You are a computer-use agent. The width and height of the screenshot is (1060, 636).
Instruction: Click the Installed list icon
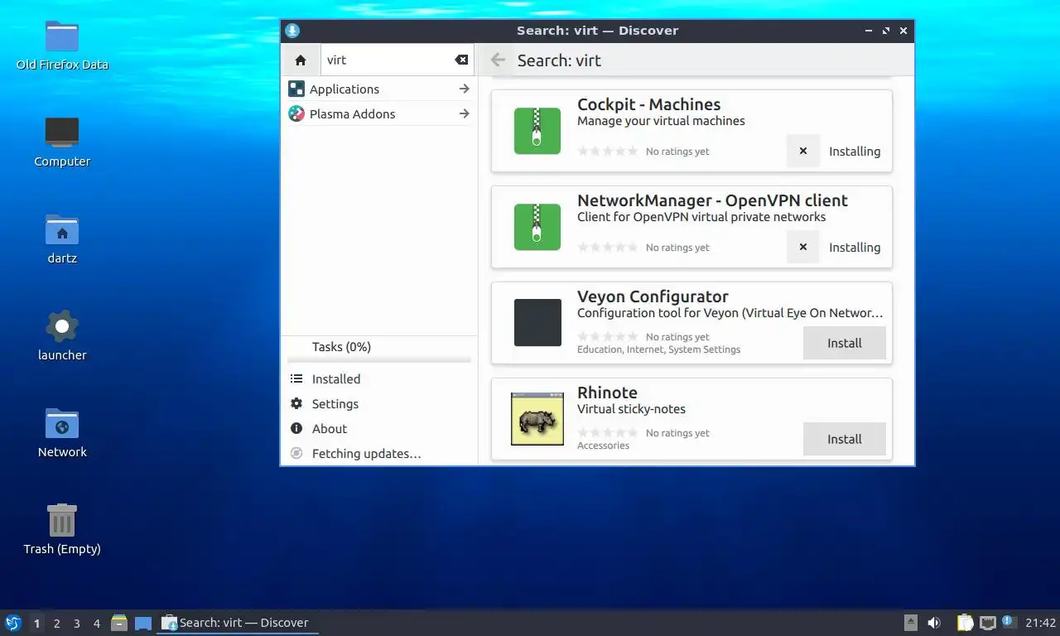(296, 378)
